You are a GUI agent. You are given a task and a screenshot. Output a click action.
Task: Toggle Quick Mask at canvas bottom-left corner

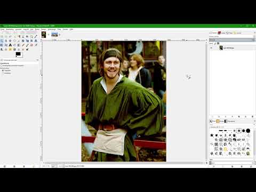click(42, 163)
